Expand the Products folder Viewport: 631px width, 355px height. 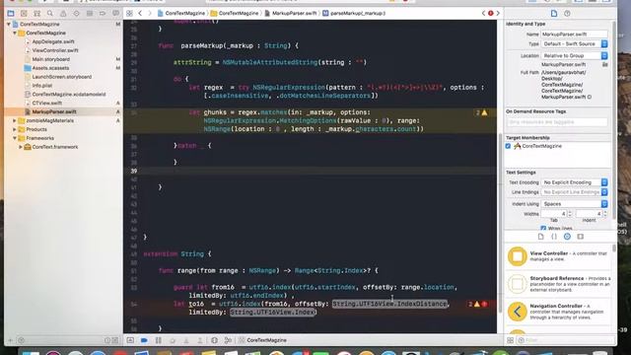coord(15,129)
